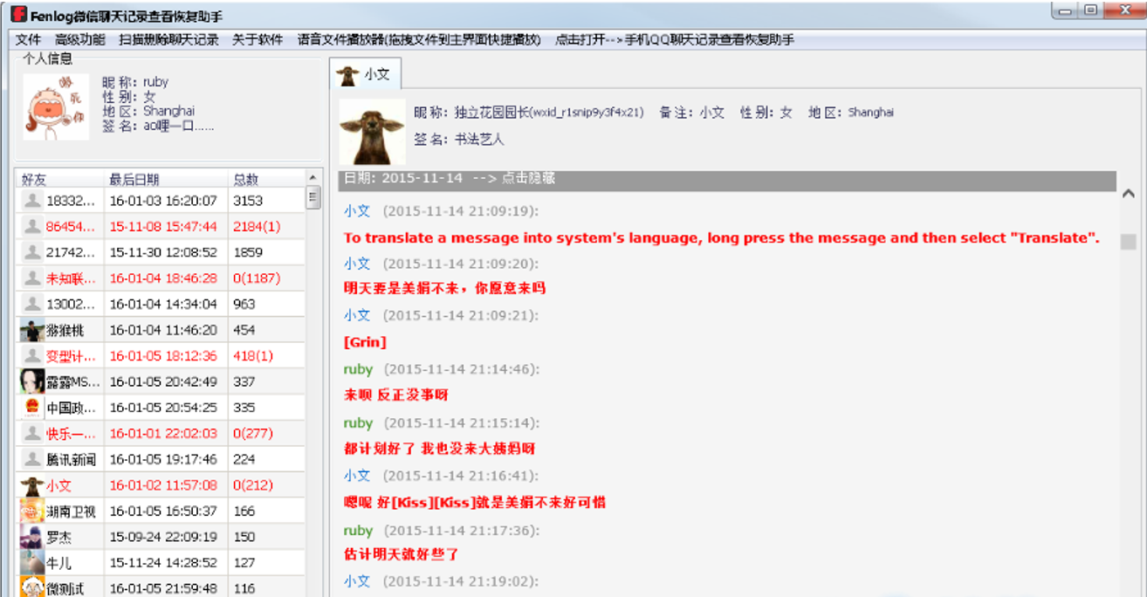The height and width of the screenshot is (597, 1147).
Task: Select the date cell 15-11-30 12:08:52
Action: 163,252
